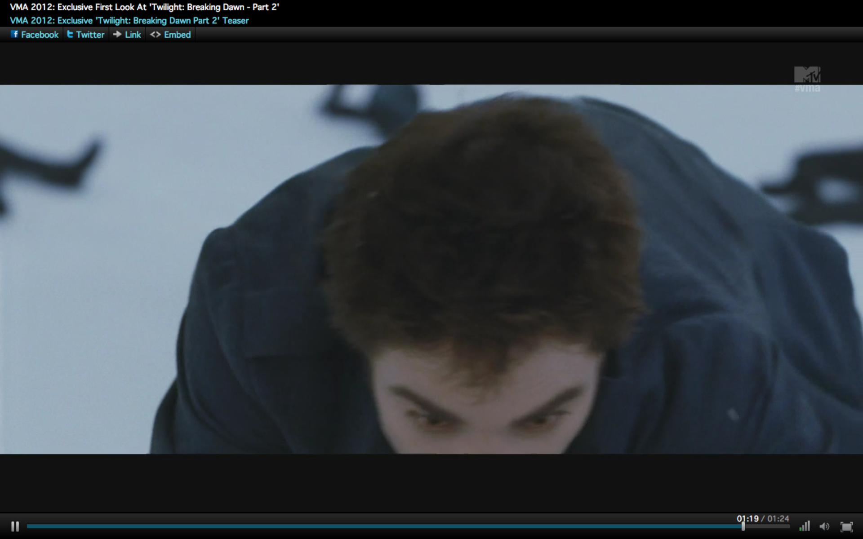Viewport: 863px width, 539px height.
Task: Click the Facebook 'f' logo icon
Action: (x=14, y=34)
